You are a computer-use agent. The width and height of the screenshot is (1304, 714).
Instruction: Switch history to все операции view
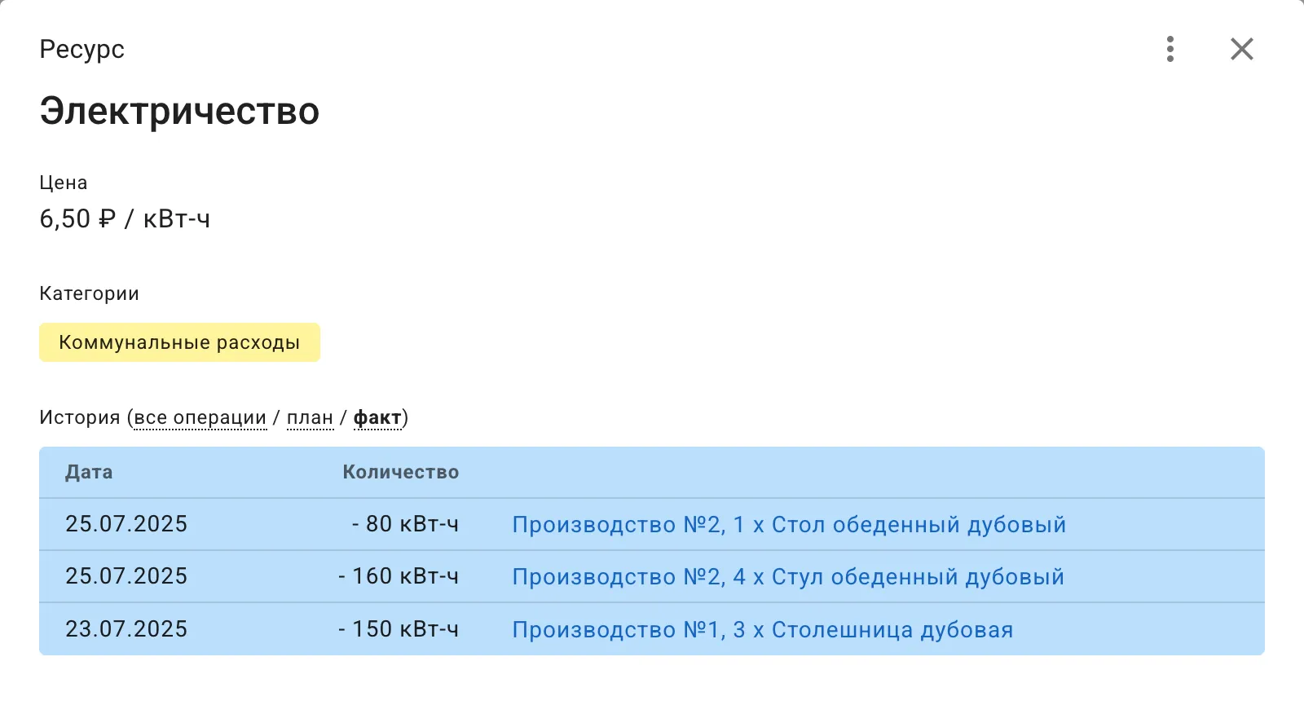coord(200,416)
